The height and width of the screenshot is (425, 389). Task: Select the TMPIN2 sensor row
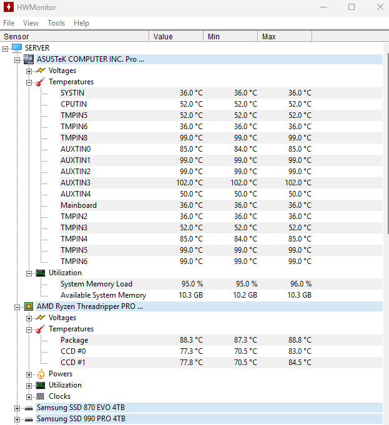(x=221, y=217)
